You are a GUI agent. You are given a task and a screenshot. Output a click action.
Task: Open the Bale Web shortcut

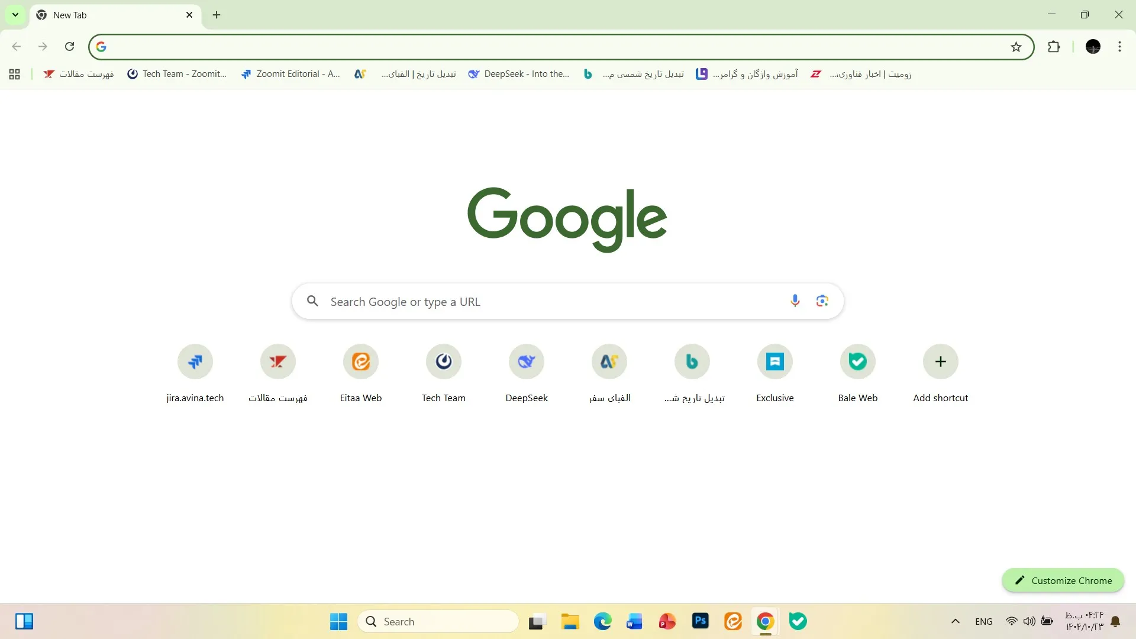[x=857, y=361]
